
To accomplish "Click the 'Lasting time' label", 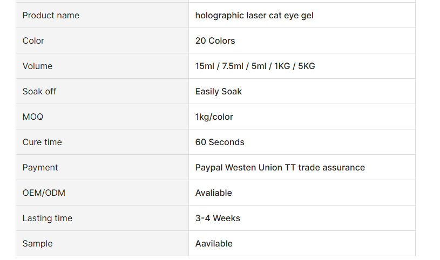I will point(48,218).
